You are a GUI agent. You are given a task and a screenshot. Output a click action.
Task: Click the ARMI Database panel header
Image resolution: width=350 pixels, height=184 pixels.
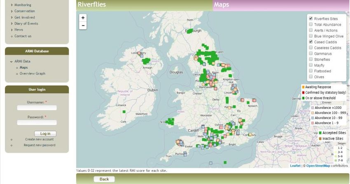pos(37,51)
